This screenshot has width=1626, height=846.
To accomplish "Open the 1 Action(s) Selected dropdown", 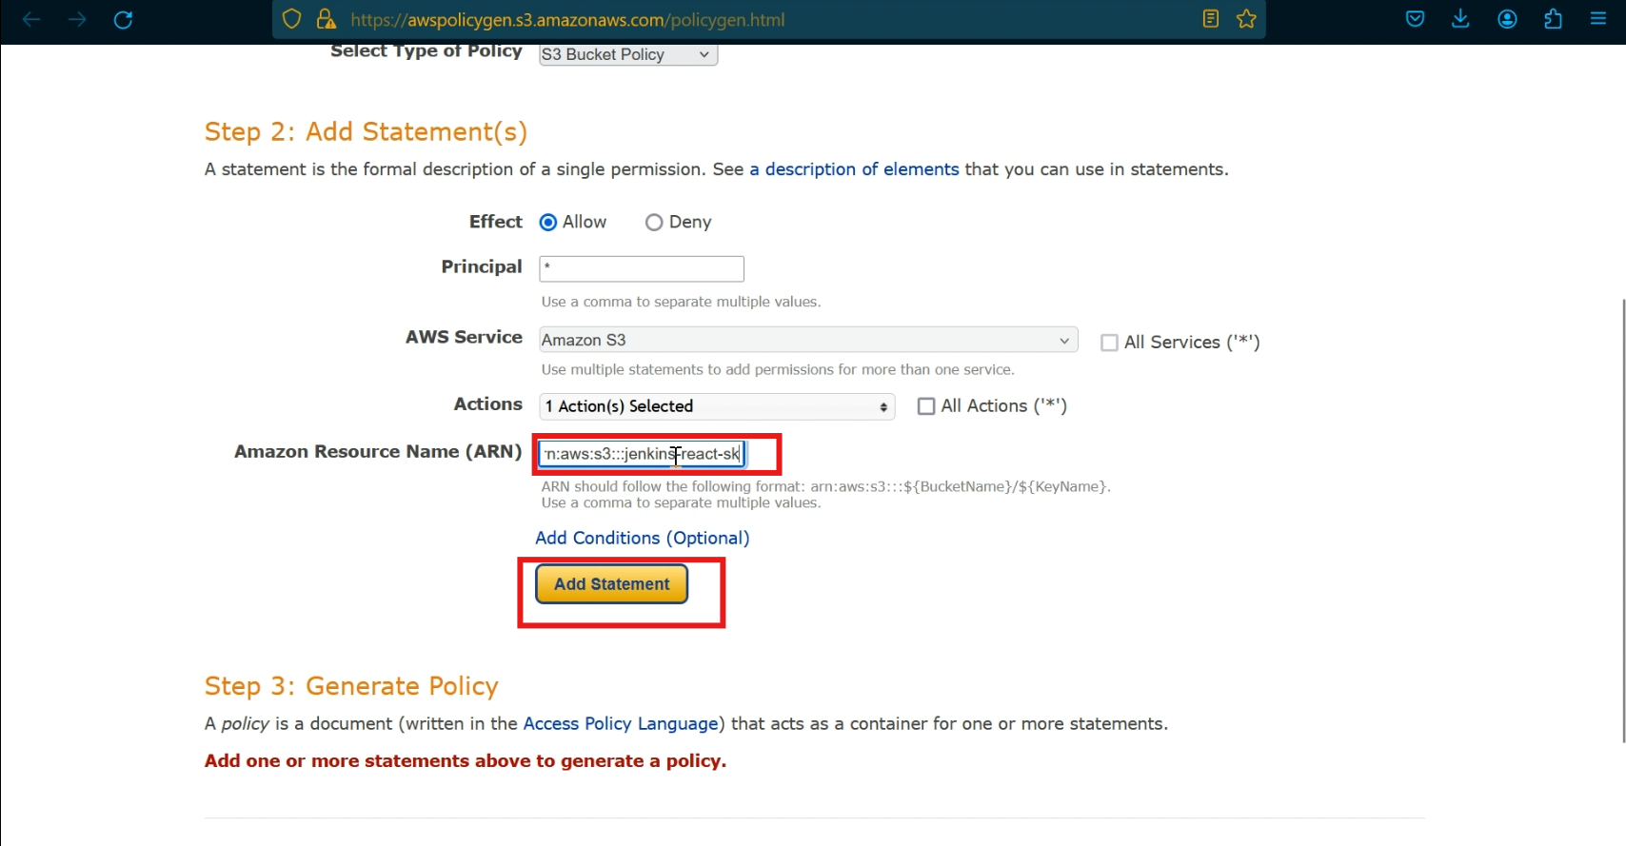I will (717, 406).
